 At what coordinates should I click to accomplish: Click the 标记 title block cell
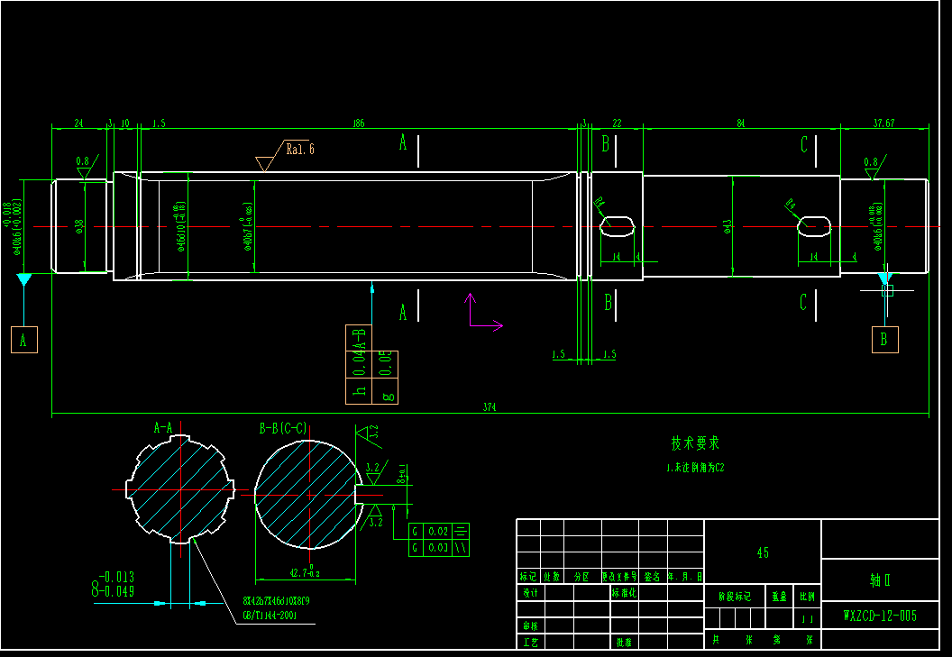[x=528, y=576]
